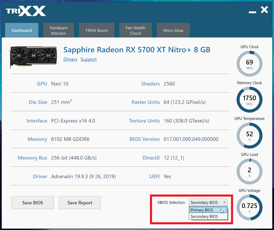The width and height of the screenshot is (274, 230).
Task: Click the Driver value Adrenalin 19.9.3
Action: pos(83,176)
